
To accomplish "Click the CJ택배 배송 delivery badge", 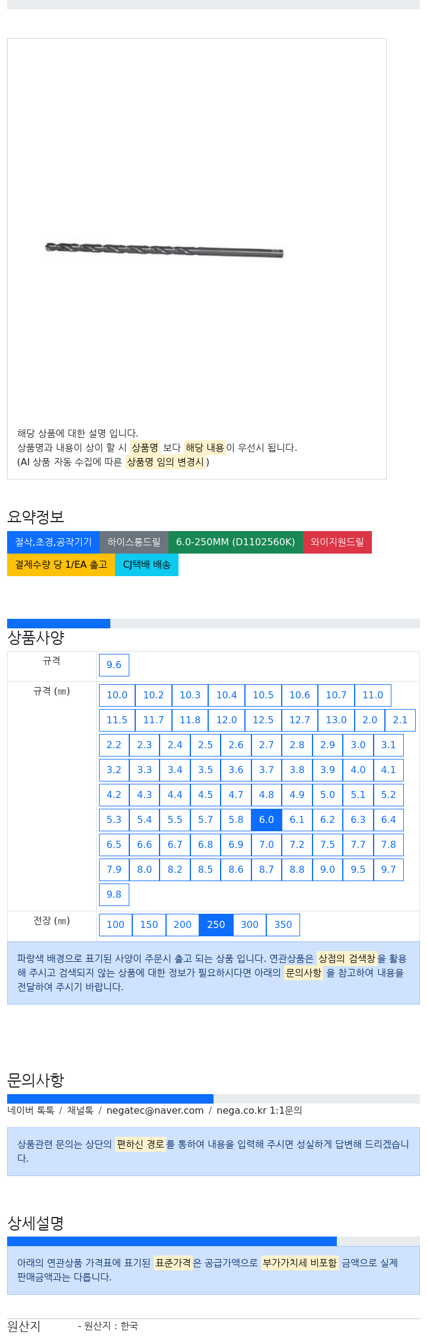I will [x=146, y=565].
